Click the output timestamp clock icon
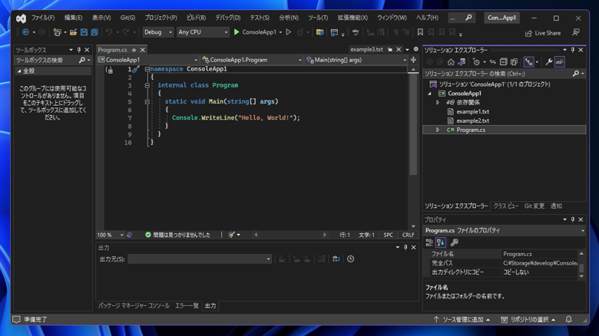 pos(350,259)
